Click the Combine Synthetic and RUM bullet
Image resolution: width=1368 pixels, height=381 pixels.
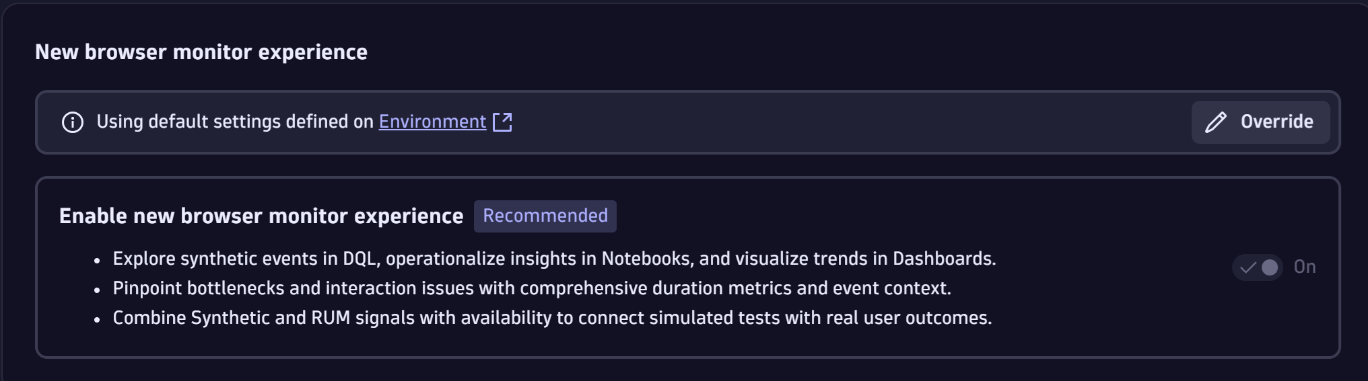551,318
